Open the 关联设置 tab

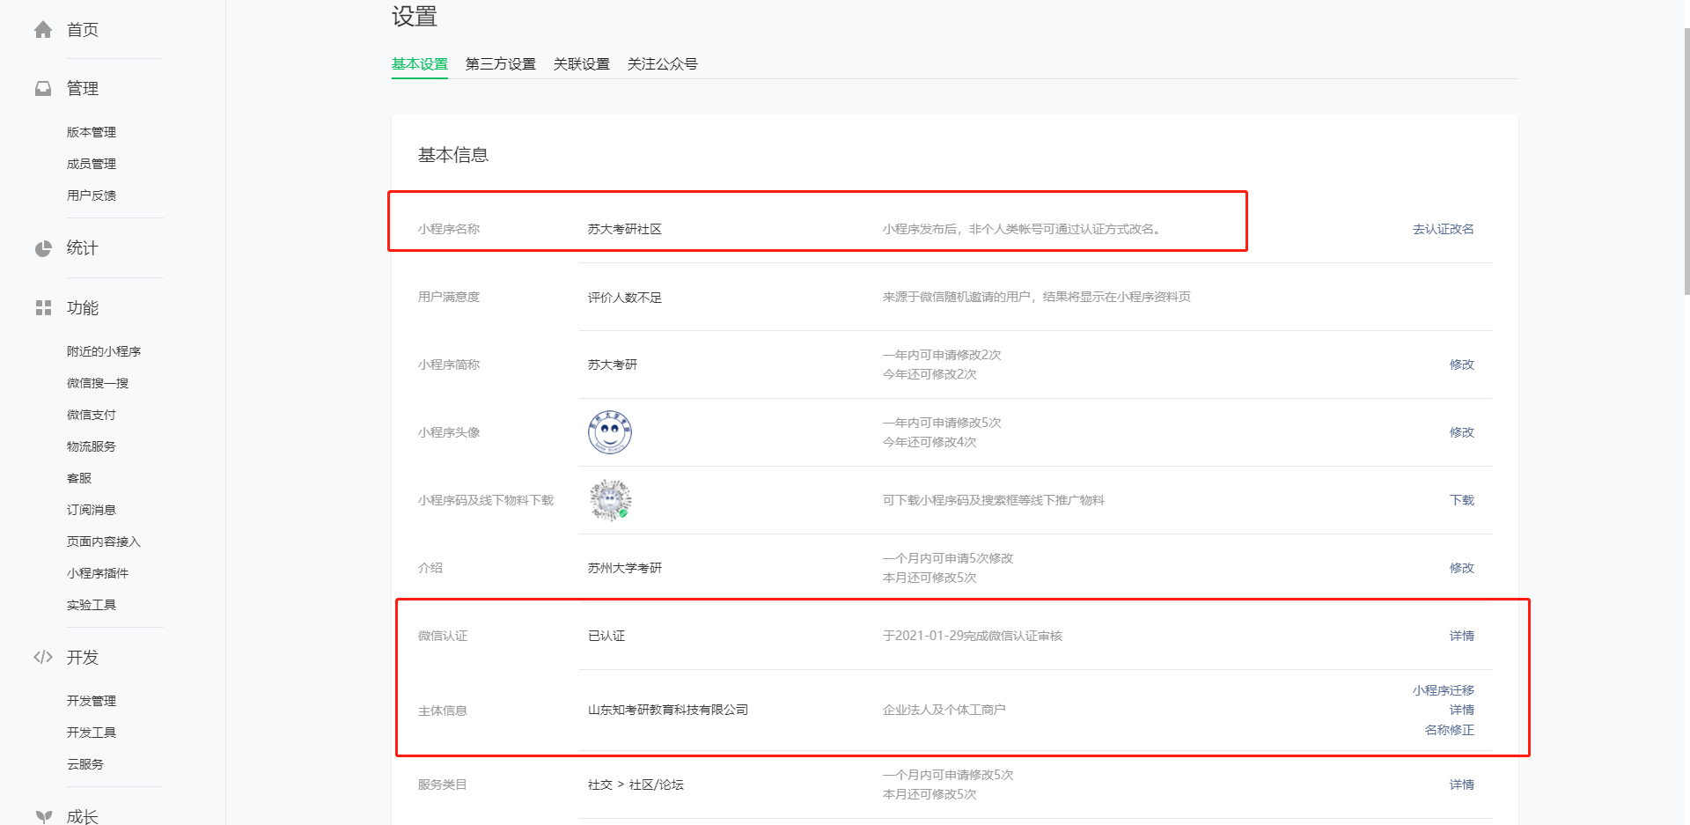[x=582, y=64]
